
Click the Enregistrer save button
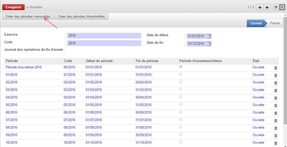point(13,7)
